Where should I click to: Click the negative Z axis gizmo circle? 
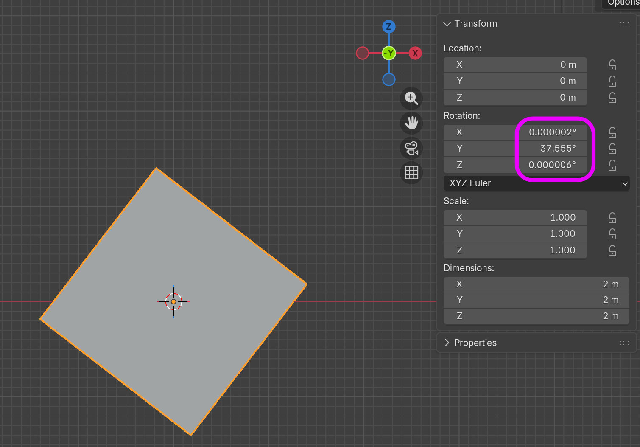click(x=389, y=79)
